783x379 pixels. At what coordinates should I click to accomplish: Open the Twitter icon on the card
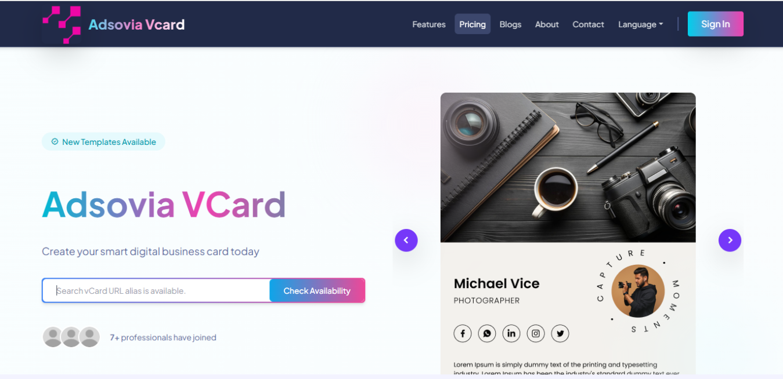[x=560, y=333]
